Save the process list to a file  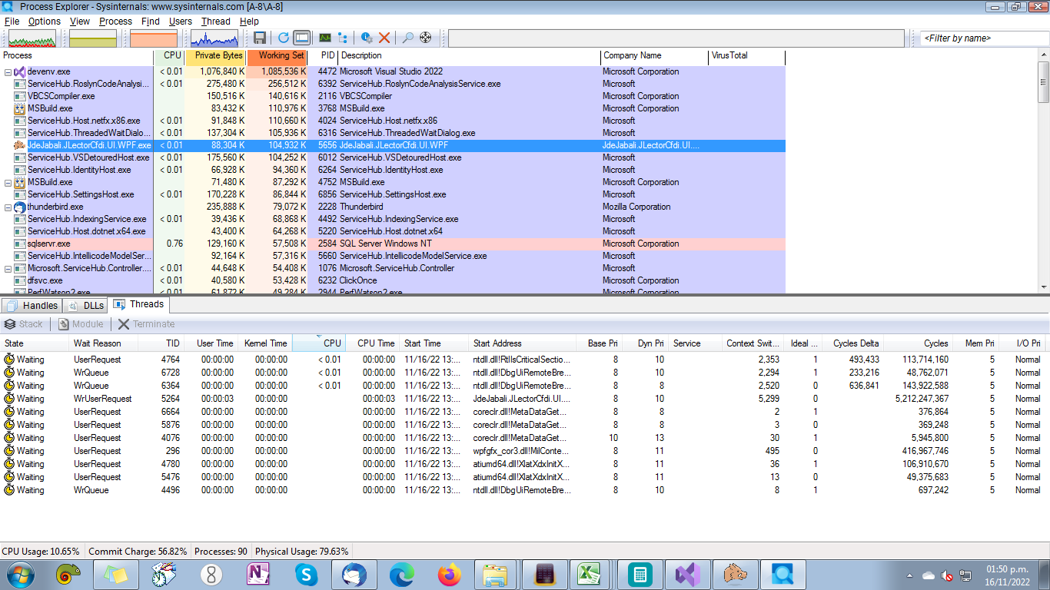[261, 37]
